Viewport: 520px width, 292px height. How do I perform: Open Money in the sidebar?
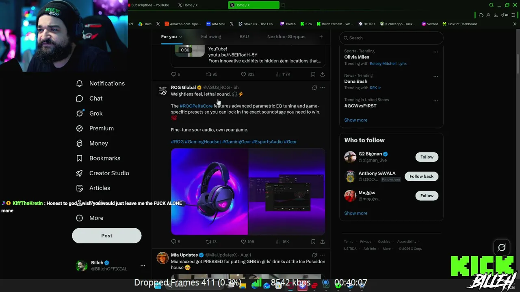click(92, 144)
